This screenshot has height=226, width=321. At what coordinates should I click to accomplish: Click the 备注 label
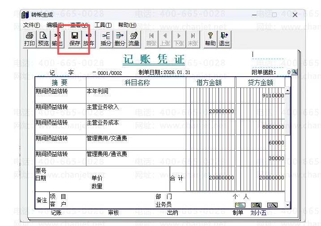[x=42, y=200]
